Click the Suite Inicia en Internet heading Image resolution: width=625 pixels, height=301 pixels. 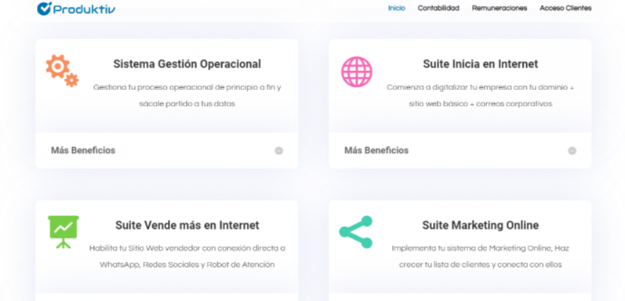click(x=480, y=64)
